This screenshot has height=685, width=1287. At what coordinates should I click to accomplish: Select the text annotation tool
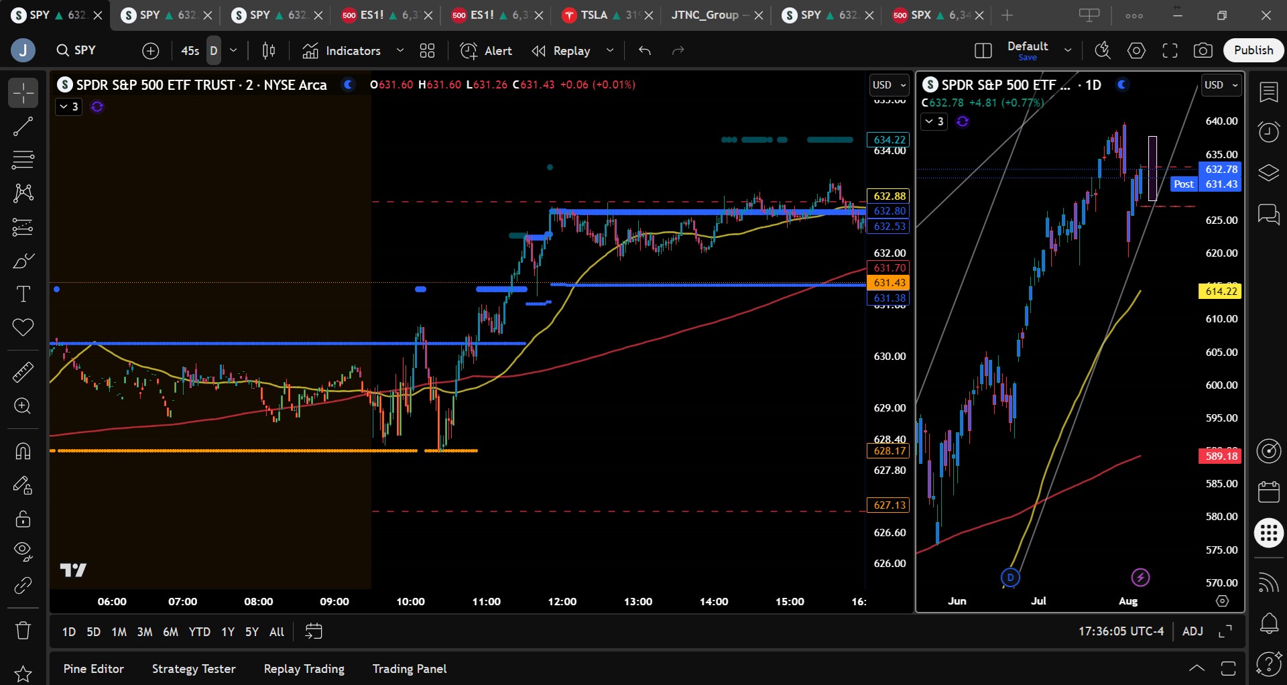tap(23, 294)
